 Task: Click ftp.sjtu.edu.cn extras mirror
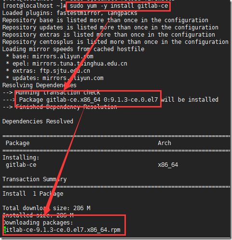65,71
